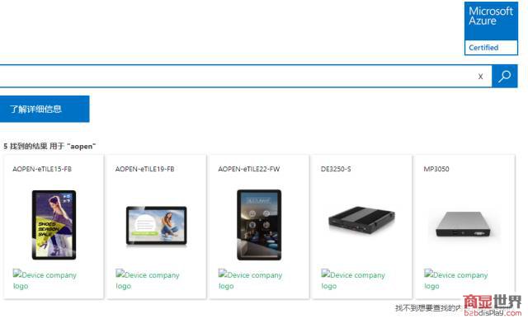Open the DE3250-S device title
The image size is (528, 323).
pos(336,169)
